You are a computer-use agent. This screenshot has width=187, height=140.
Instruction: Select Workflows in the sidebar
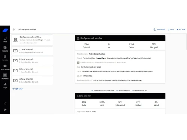click(5, 76)
